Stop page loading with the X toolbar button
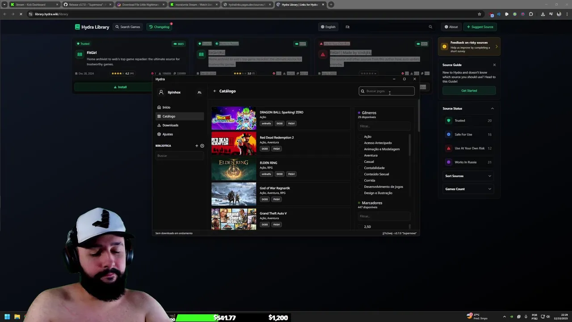 click(21, 14)
